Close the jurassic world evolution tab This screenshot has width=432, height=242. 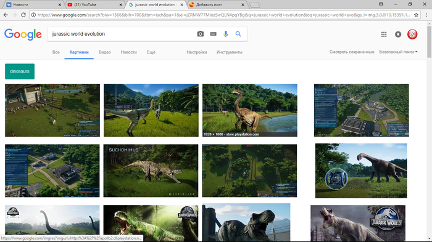tap(182, 5)
